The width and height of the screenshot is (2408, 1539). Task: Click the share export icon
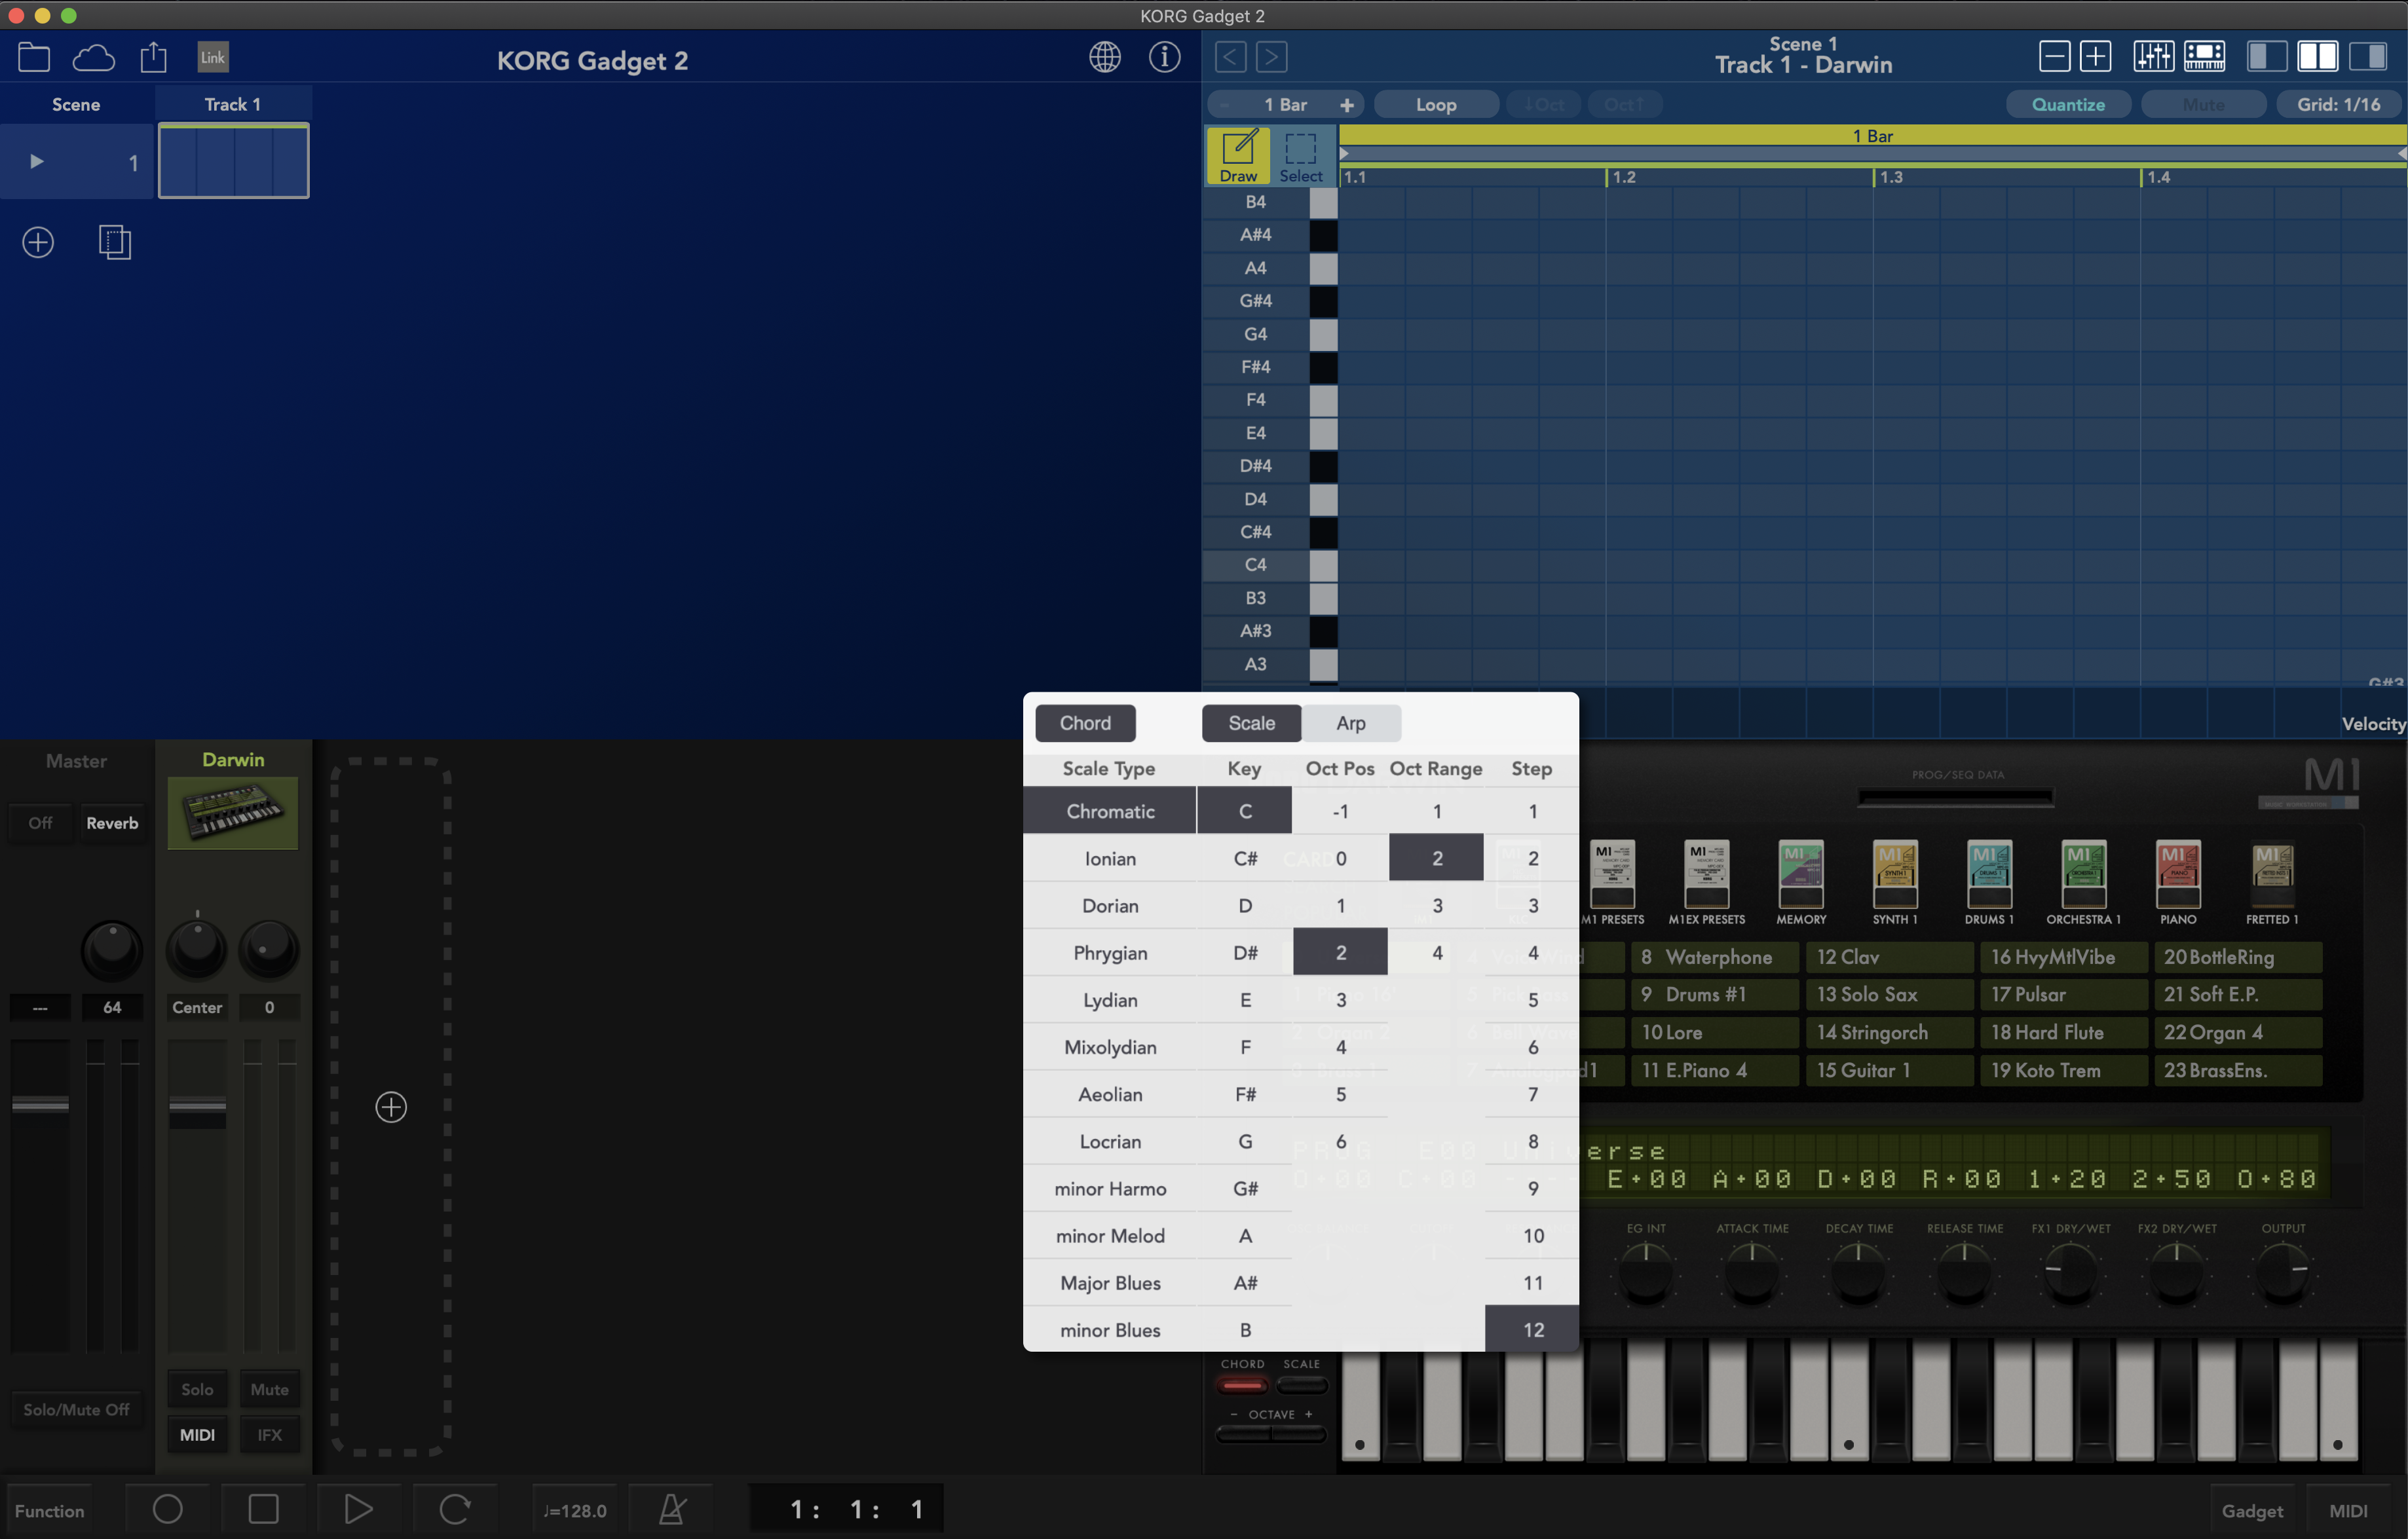[153, 57]
